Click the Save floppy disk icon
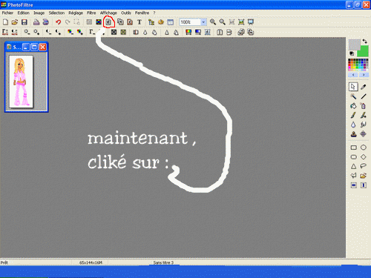 (x=24, y=22)
